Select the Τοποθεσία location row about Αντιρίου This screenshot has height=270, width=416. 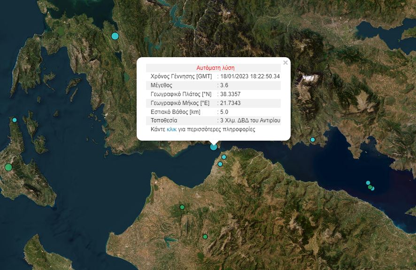click(214, 120)
